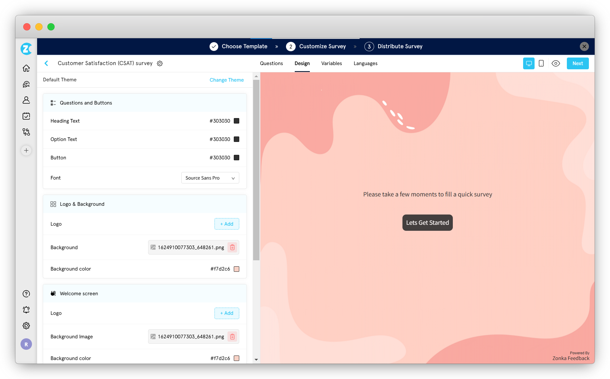The image size is (610, 379).
Task: Switch preview to mobile view
Action: tap(541, 63)
